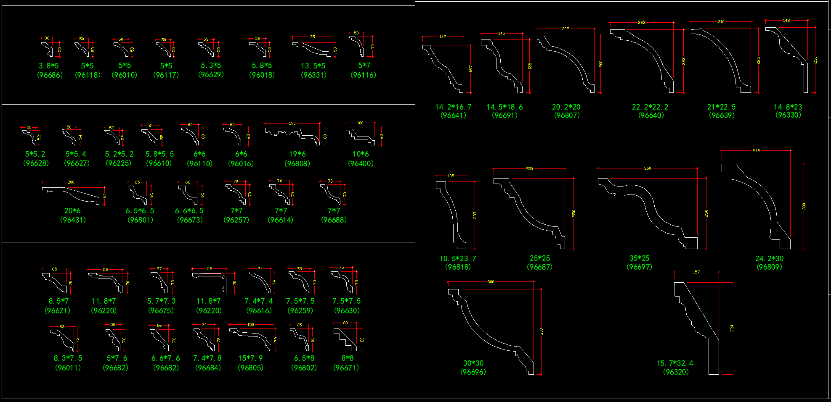This screenshot has height=402, width=831.
Task: Select the 19*6 ornate profile drawing
Action: coord(292,135)
